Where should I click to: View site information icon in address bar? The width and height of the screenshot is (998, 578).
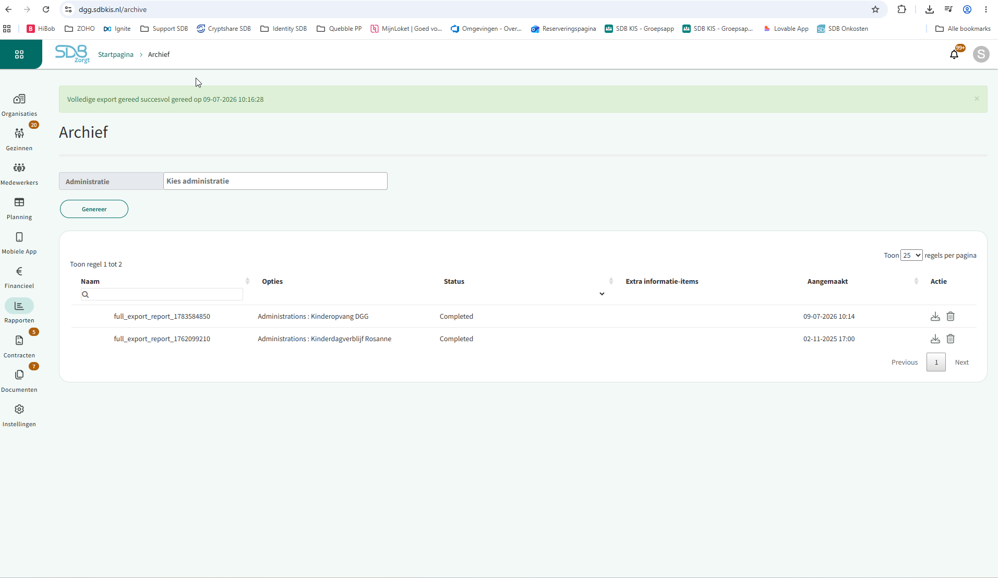point(68,9)
